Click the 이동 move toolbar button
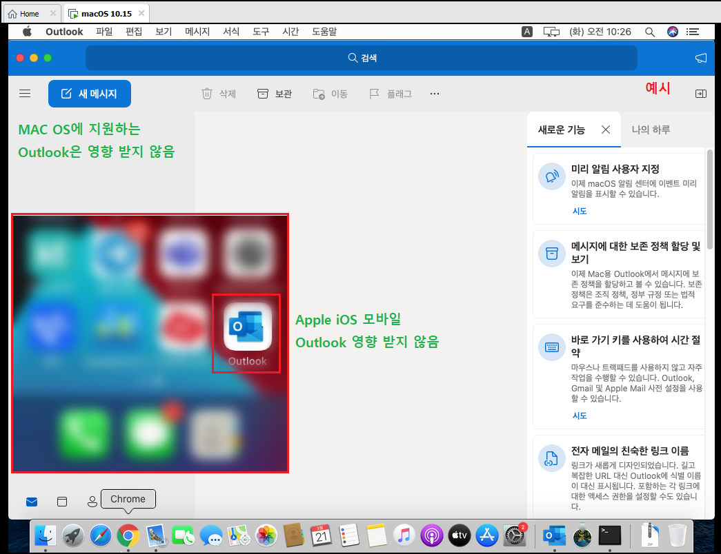Image resolution: width=721 pixels, height=554 pixels. (x=330, y=94)
